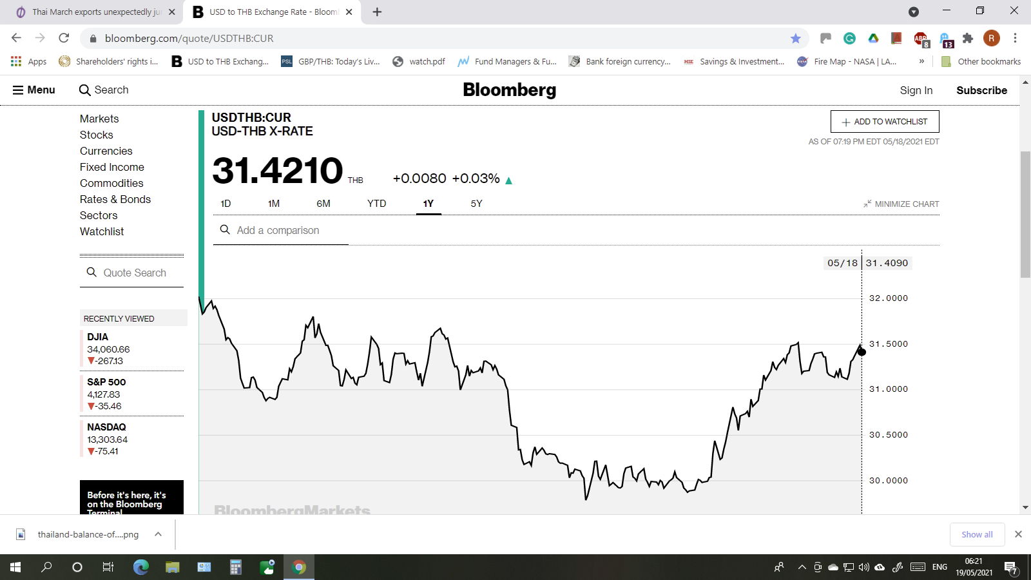Open the Currencies sidebar link
Image resolution: width=1031 pixels, height=580 pixels.
point(106,151)
